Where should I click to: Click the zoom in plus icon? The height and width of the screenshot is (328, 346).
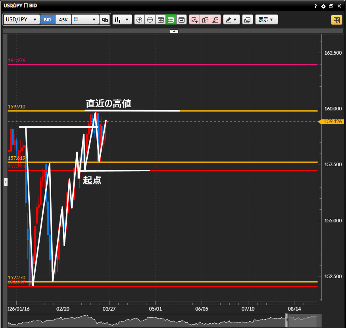point(139,19)
